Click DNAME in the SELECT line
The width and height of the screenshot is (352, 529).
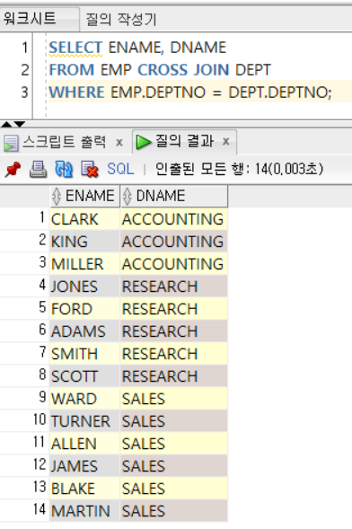point(198,48)
